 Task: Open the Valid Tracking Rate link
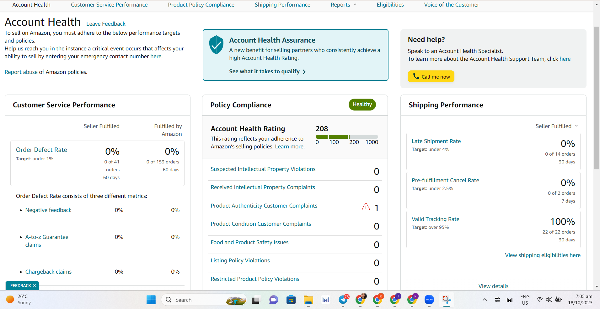435,219
